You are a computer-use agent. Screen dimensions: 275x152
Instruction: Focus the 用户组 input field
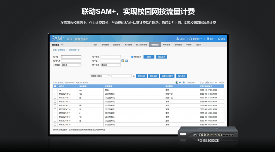(111, 61)
